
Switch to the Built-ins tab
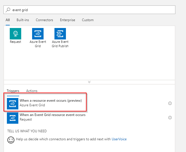coord(23,20)
